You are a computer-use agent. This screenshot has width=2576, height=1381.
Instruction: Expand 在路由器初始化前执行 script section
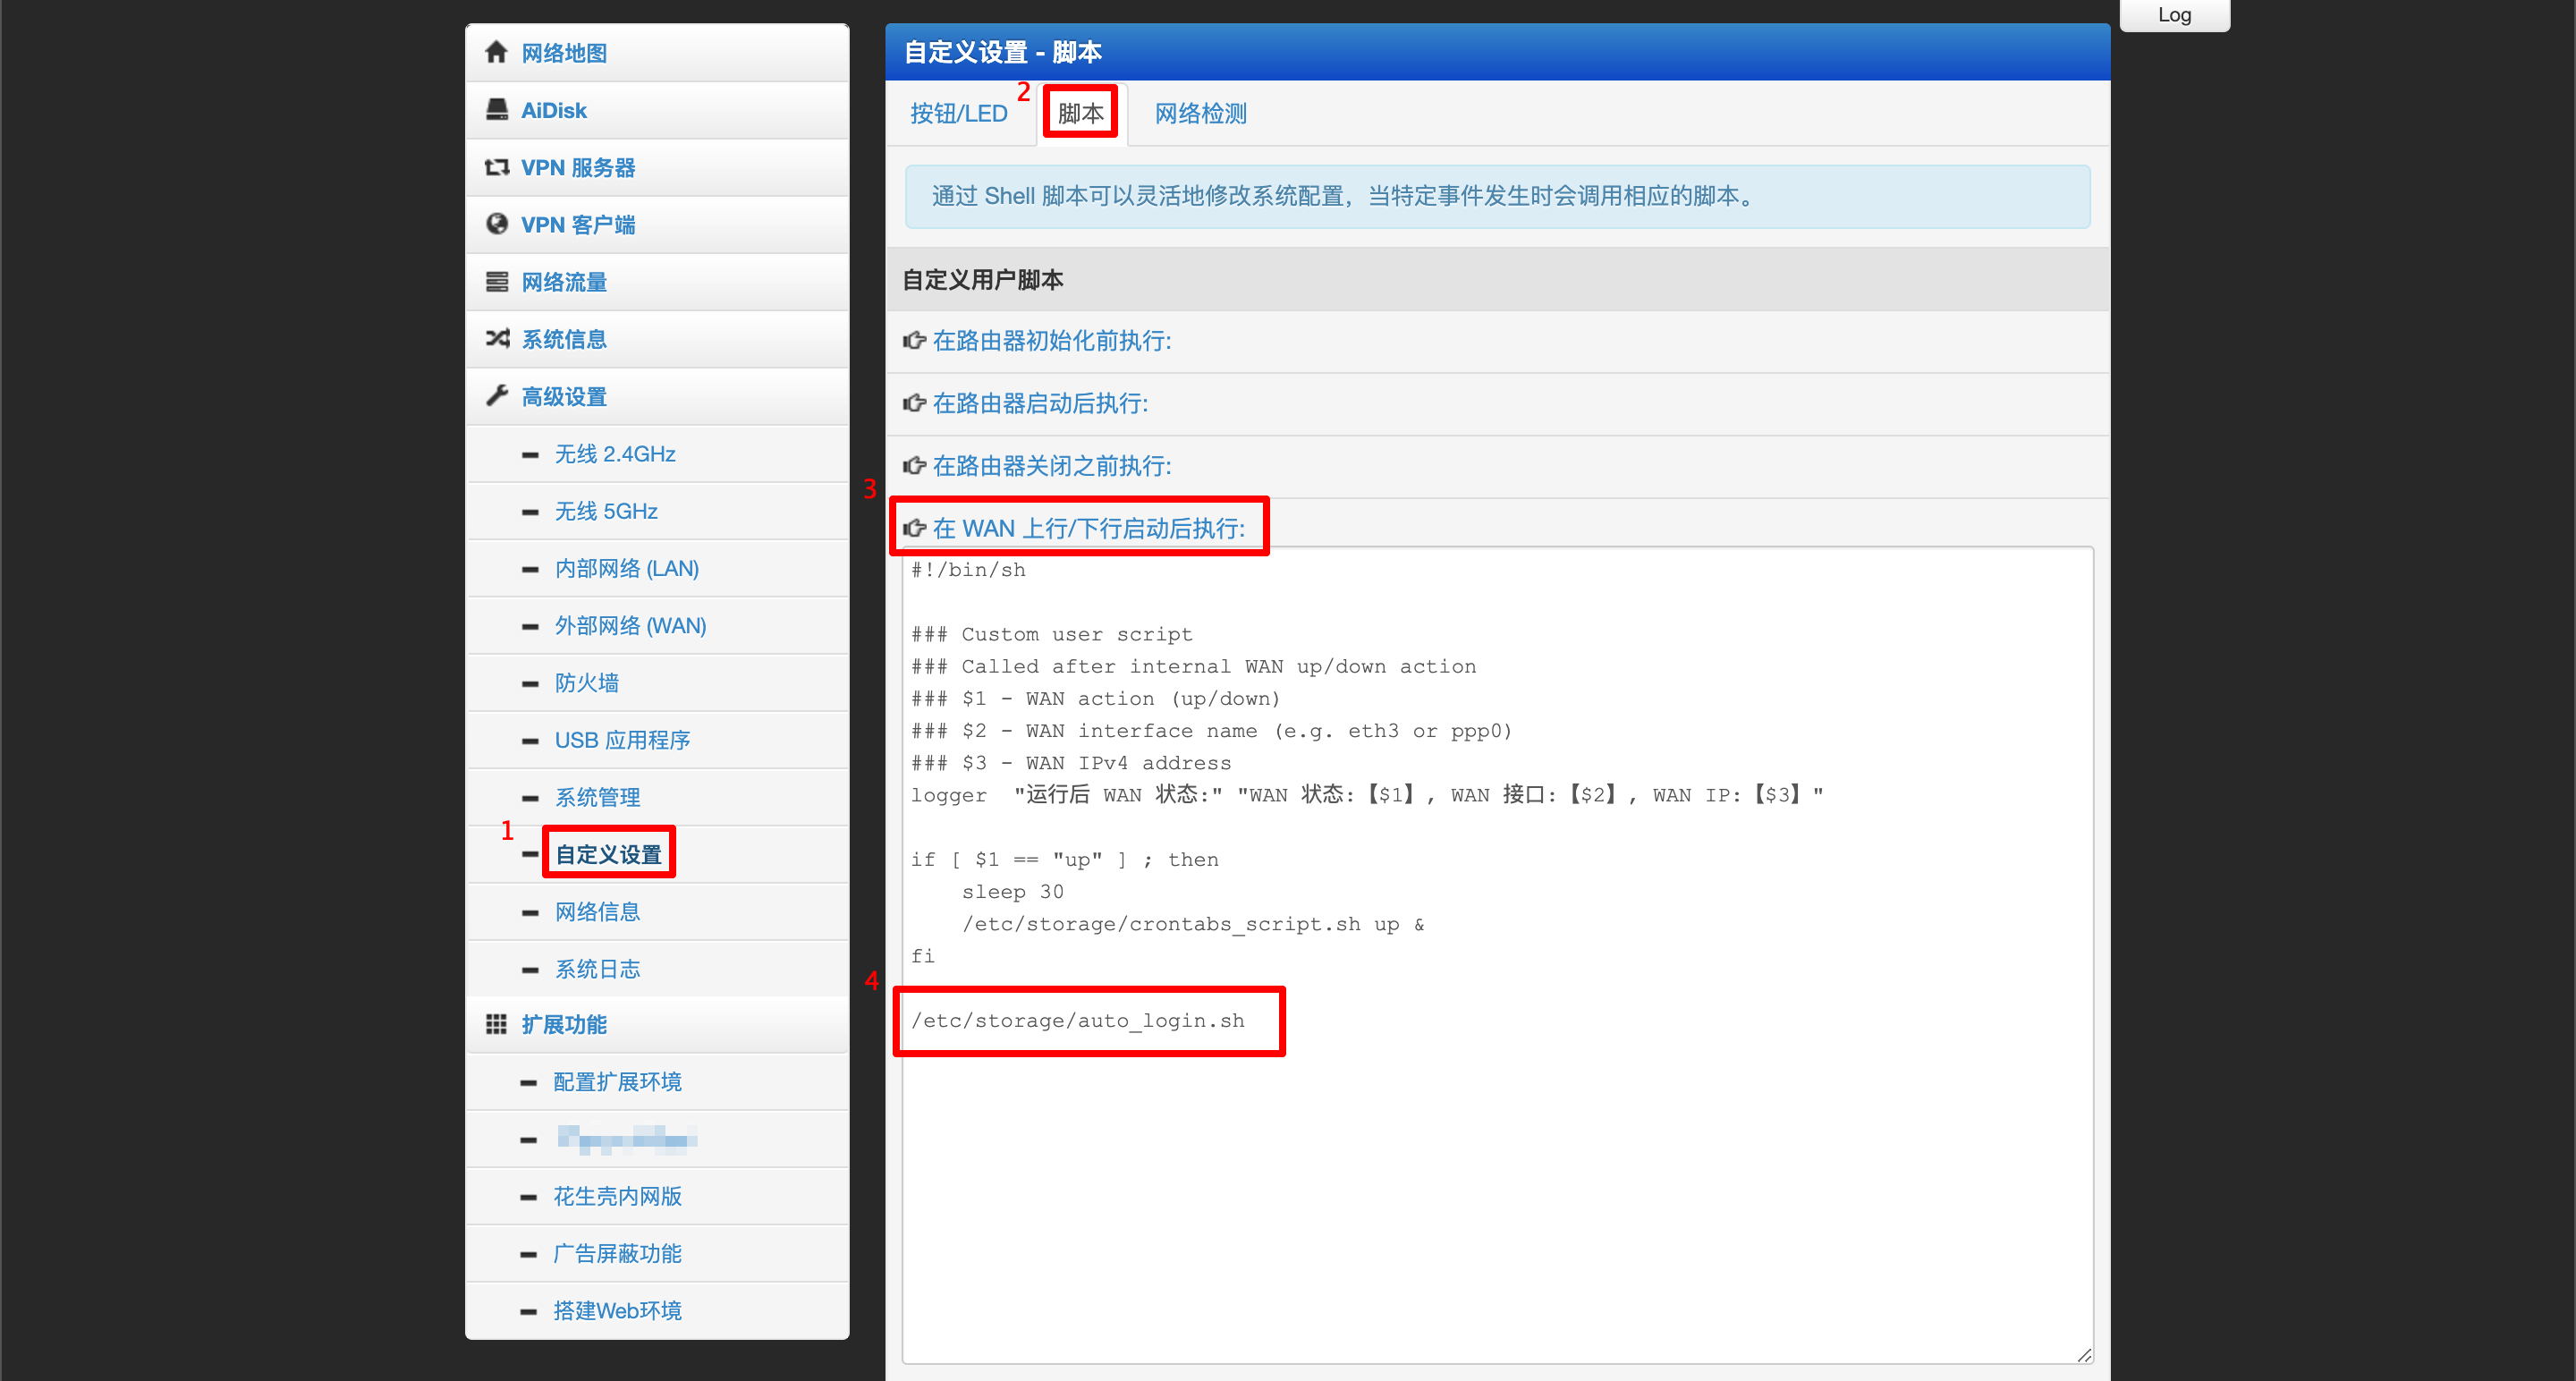(1051, 341)
